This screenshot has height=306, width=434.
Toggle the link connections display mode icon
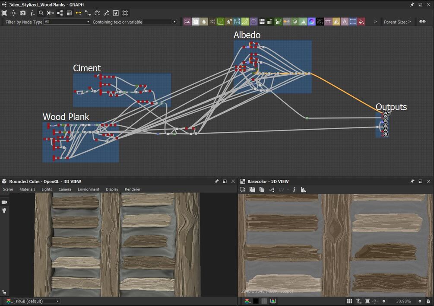78,13
